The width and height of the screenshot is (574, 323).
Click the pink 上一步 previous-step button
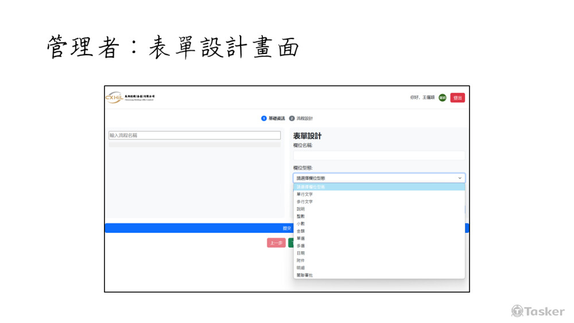[x=276, y=243]
